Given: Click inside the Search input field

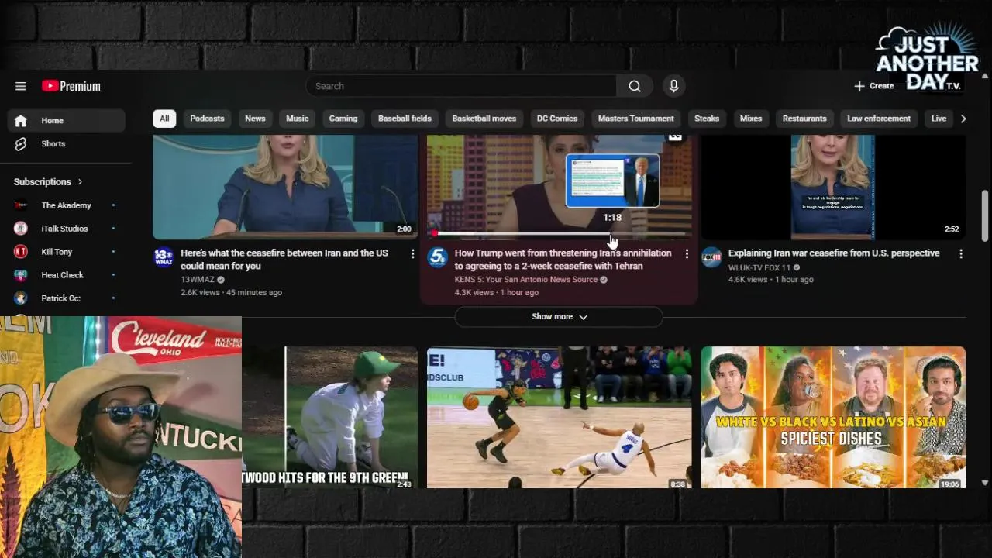Looking at the screenshot, I should pyautogui.click(x=461, y=86).
